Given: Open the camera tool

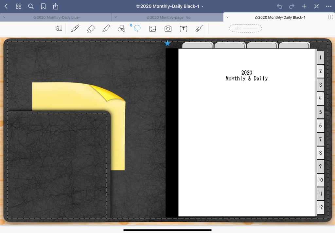Looking at the screenshot, I should 168,28.
